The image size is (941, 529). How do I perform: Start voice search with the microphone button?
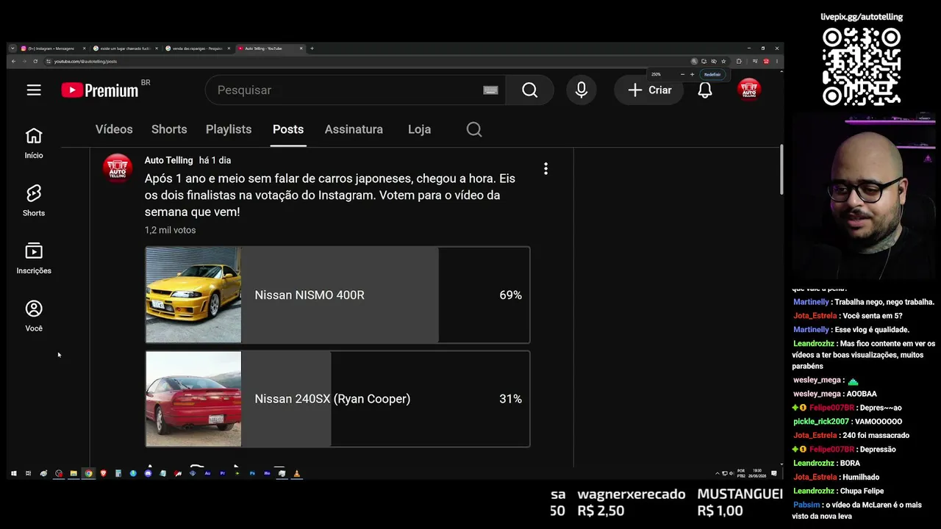tap(581, 90)
